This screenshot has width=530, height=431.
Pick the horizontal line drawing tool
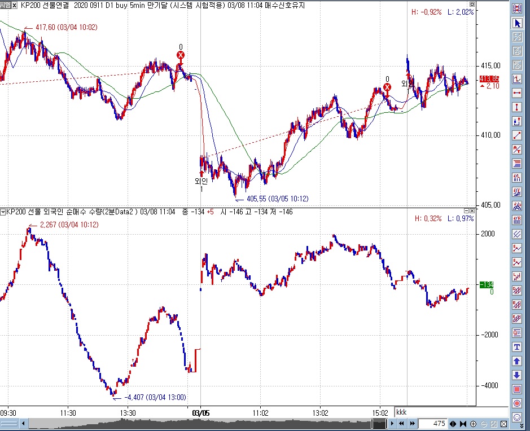click(516, 93)
